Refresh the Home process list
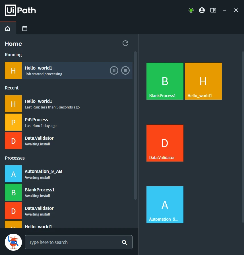Viewport: 244px width, 255px height. click(125, 43)
